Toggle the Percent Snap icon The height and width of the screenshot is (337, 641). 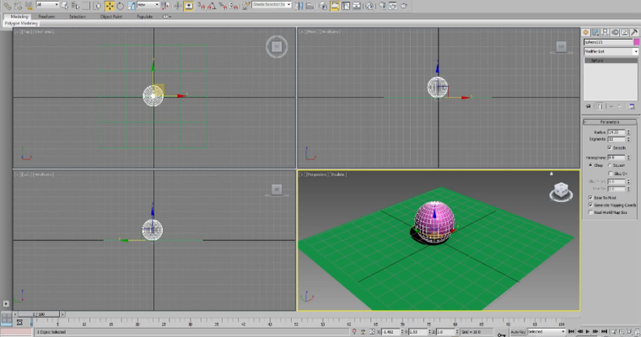click(223, 6)
